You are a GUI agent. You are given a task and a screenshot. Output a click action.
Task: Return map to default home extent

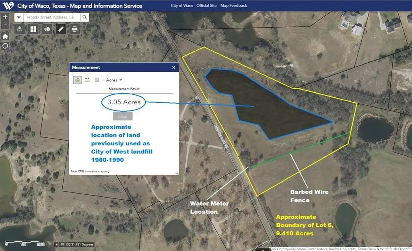click(x=5, y=36)
